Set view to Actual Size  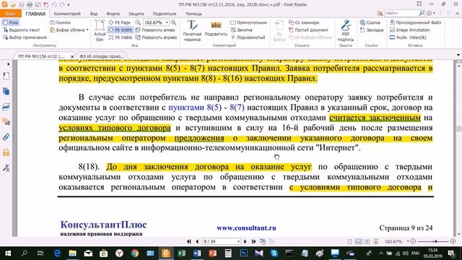tap(100, 30)
